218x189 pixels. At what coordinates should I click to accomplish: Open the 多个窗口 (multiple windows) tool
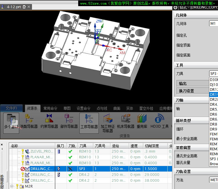click(11, 123)
